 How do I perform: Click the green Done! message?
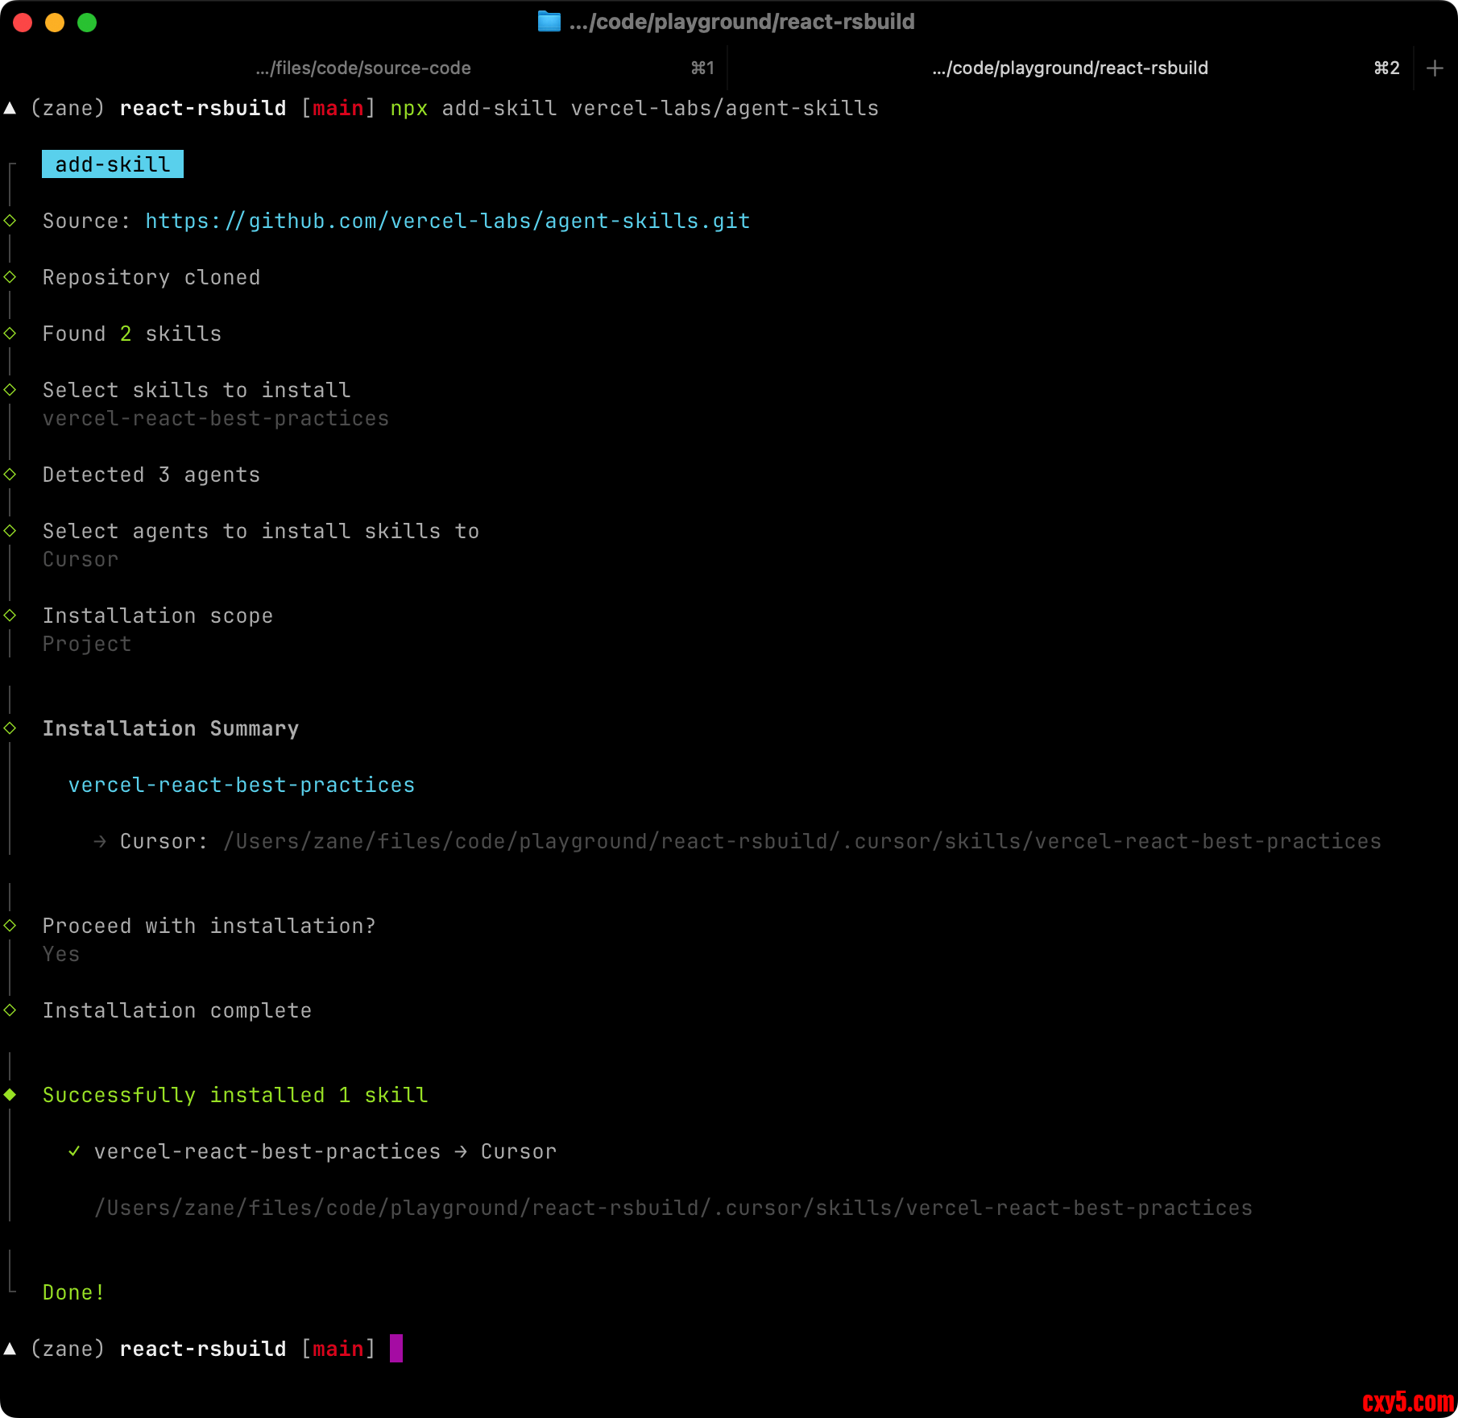pos(73,1292)
